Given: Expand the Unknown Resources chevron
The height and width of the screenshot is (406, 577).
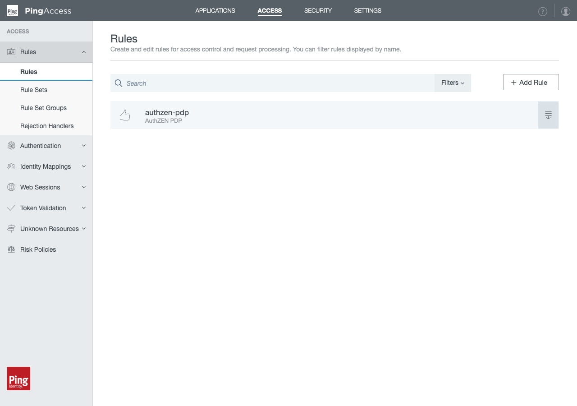Looking at the screenshot, I should [84, 229].
